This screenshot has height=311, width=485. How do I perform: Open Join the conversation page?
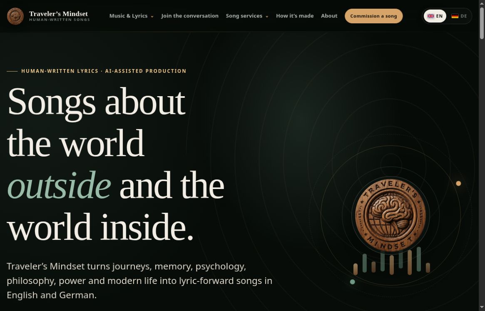point(190,16)
